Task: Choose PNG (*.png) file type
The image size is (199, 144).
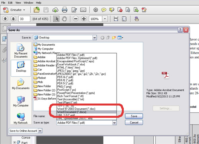Action: [x=87, y=86]
